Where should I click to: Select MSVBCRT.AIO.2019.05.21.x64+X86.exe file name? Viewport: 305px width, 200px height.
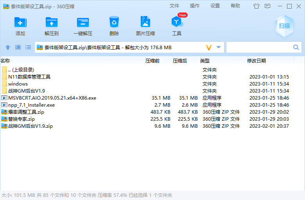click(52, 98)
